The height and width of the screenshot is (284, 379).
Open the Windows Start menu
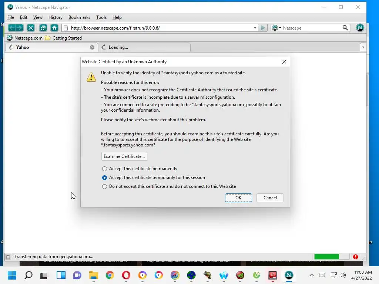(12, 275)
